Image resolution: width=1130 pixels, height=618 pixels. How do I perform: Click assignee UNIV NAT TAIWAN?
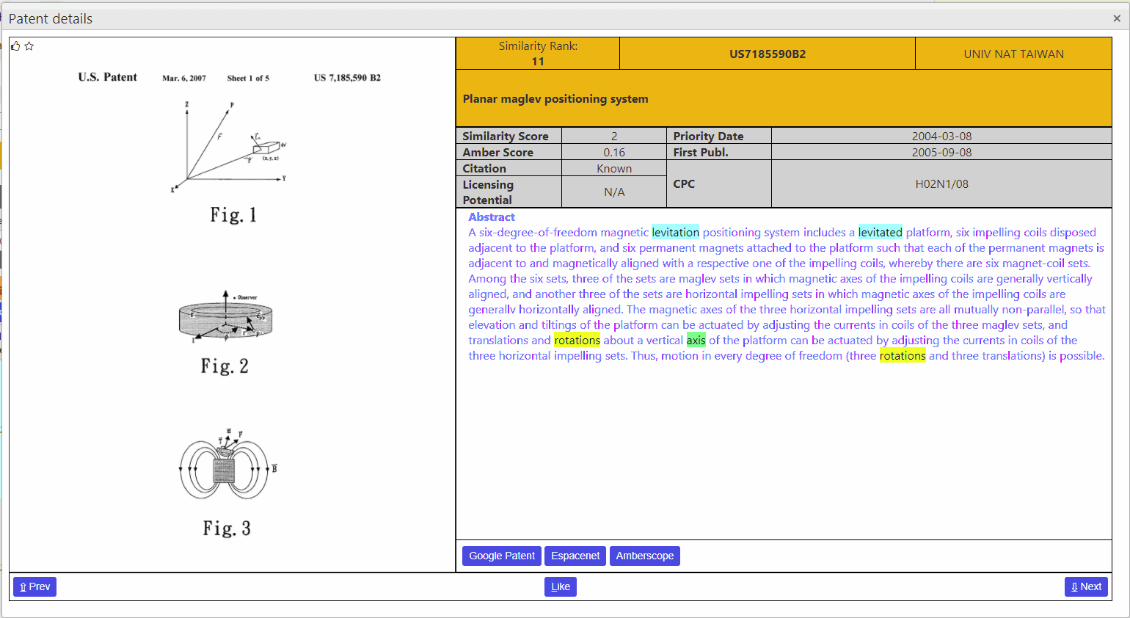pyautogui.click(x=1013, y=54)
